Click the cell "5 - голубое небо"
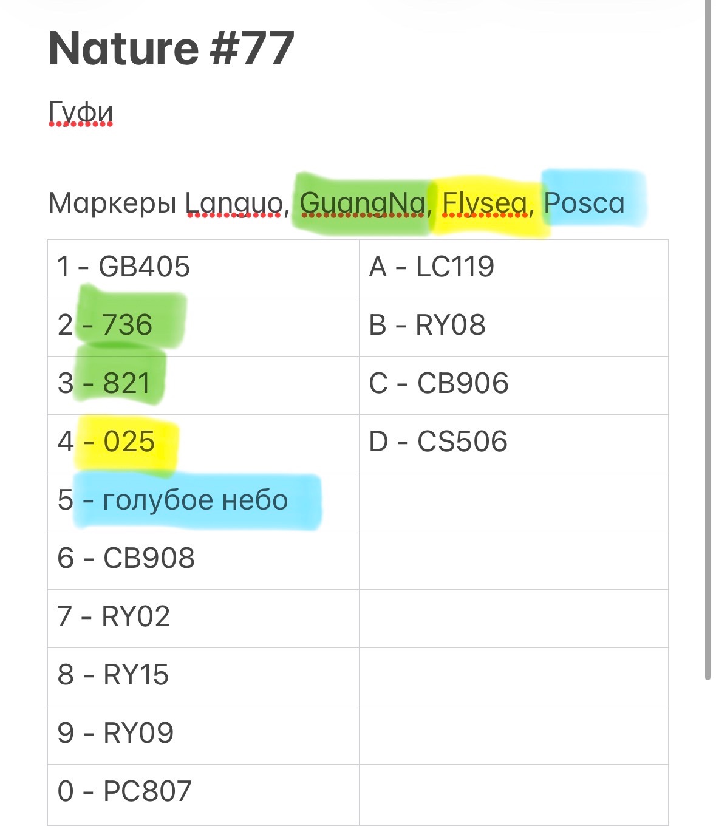The image size is (716, 826). (203, 502)
